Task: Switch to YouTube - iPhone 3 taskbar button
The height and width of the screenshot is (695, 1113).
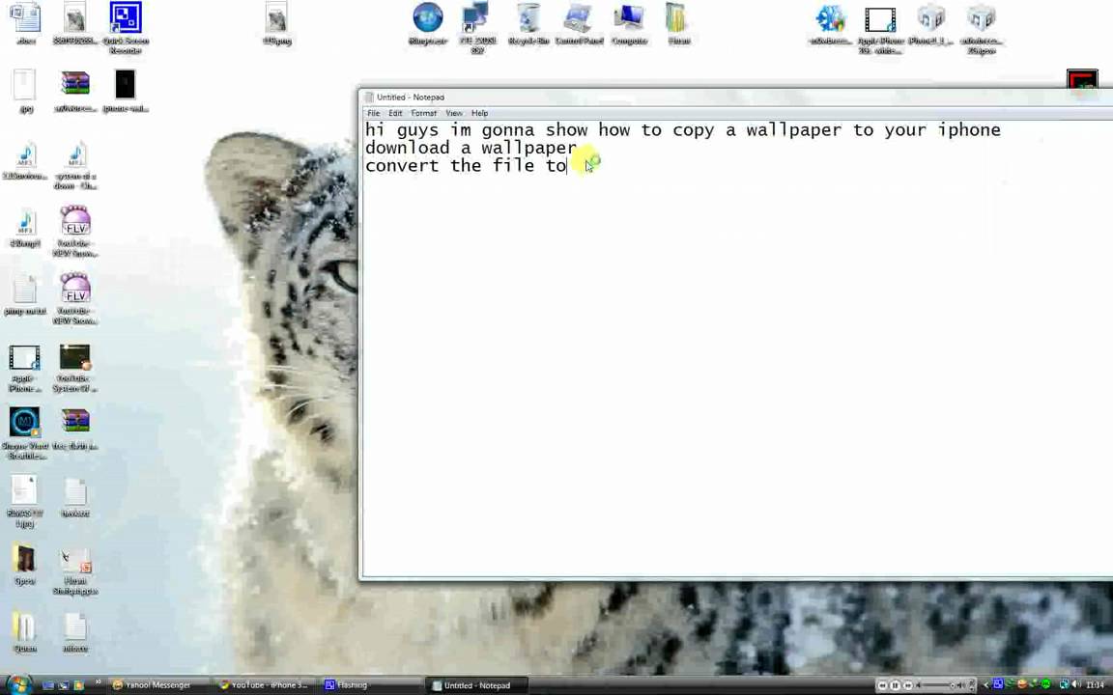Action: click(x=264, y=685)
